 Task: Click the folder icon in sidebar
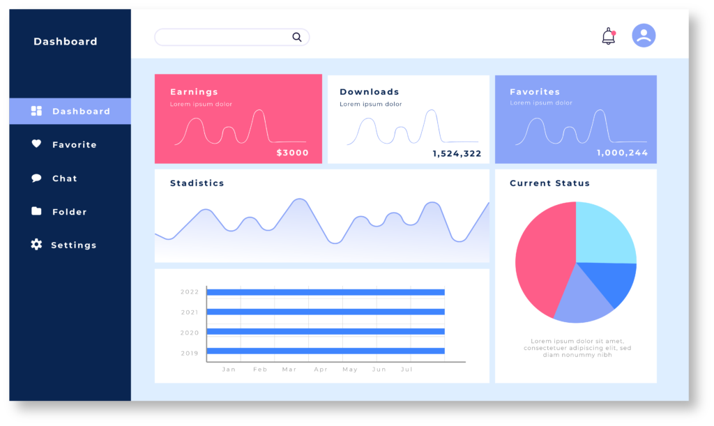[x=36, y=211]
